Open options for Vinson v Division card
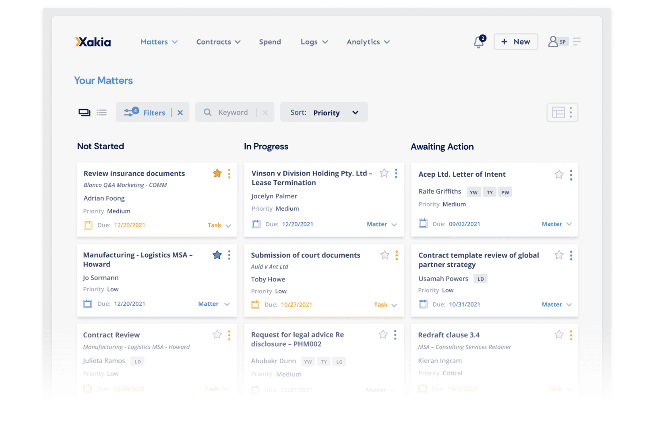Screen dimensions: 654x436 396,173
